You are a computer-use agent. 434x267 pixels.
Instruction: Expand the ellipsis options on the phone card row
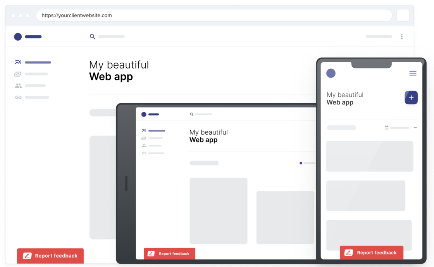click(x=415, y=127)
